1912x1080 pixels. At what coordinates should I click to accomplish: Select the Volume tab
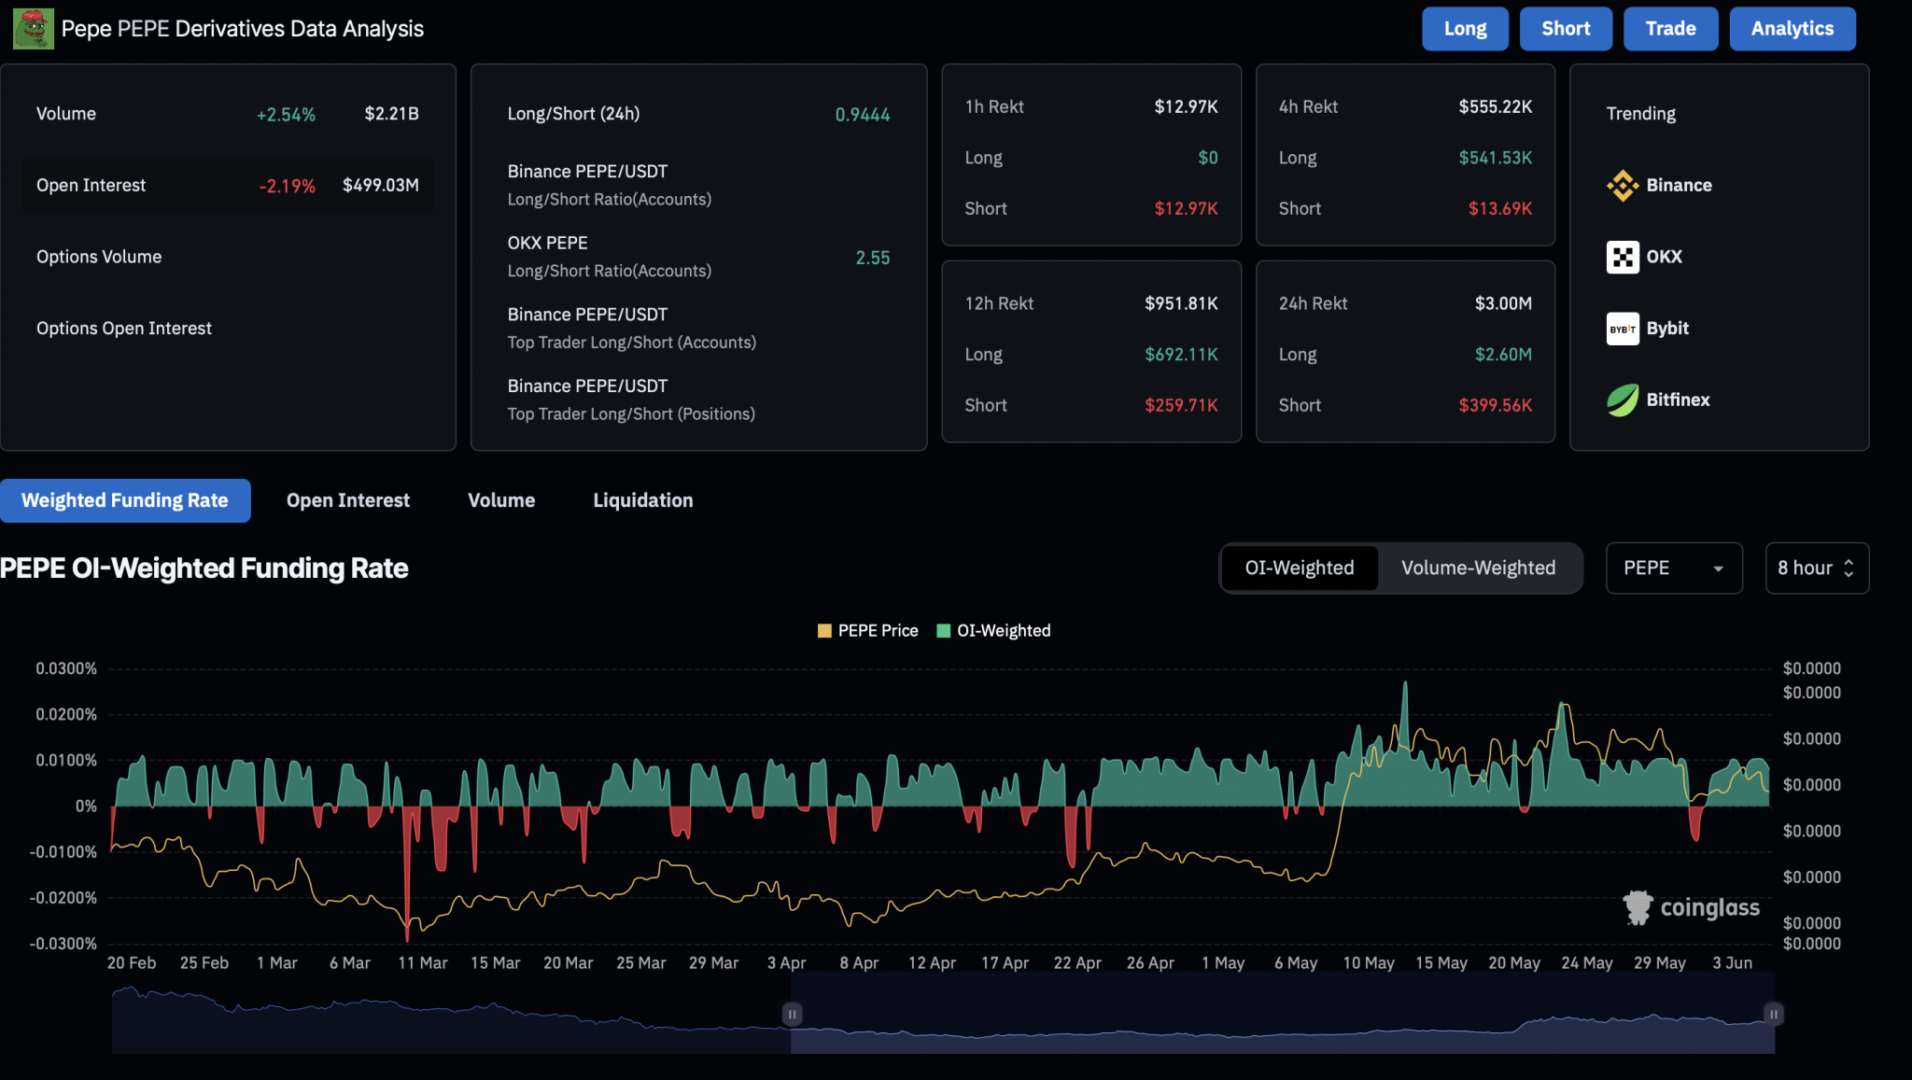pyautogui.click(x=501, y=500)
